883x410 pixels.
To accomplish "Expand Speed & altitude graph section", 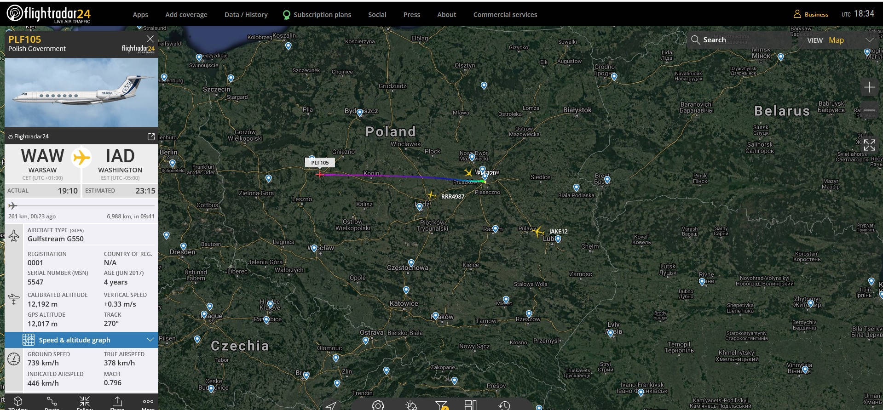I will [81, 340].
